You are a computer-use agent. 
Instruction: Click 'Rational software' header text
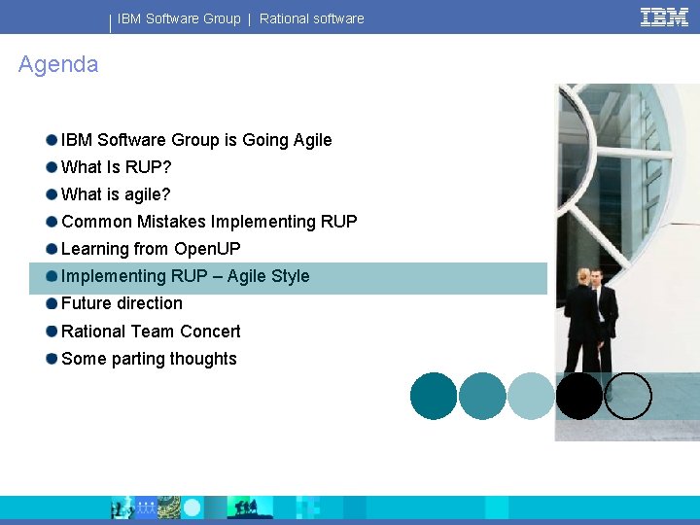tap(312, 18)
